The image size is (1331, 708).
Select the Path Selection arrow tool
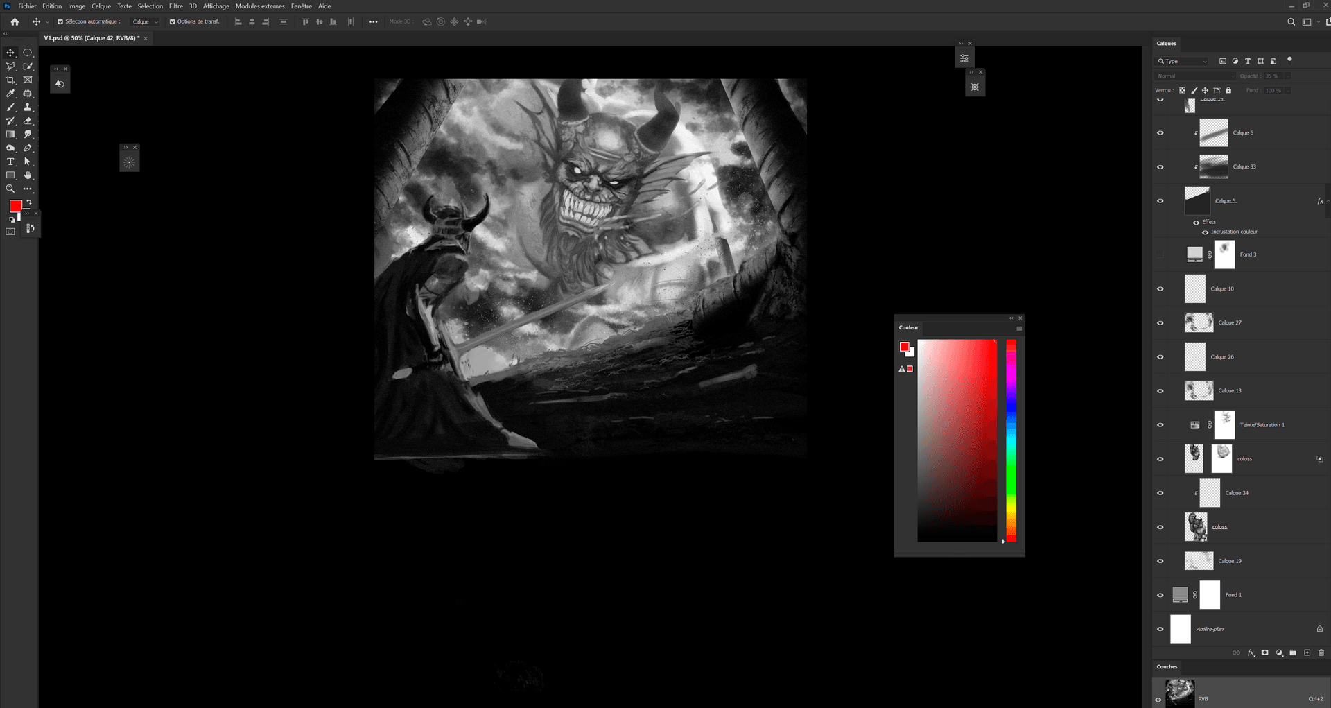[x=28, y=162]
